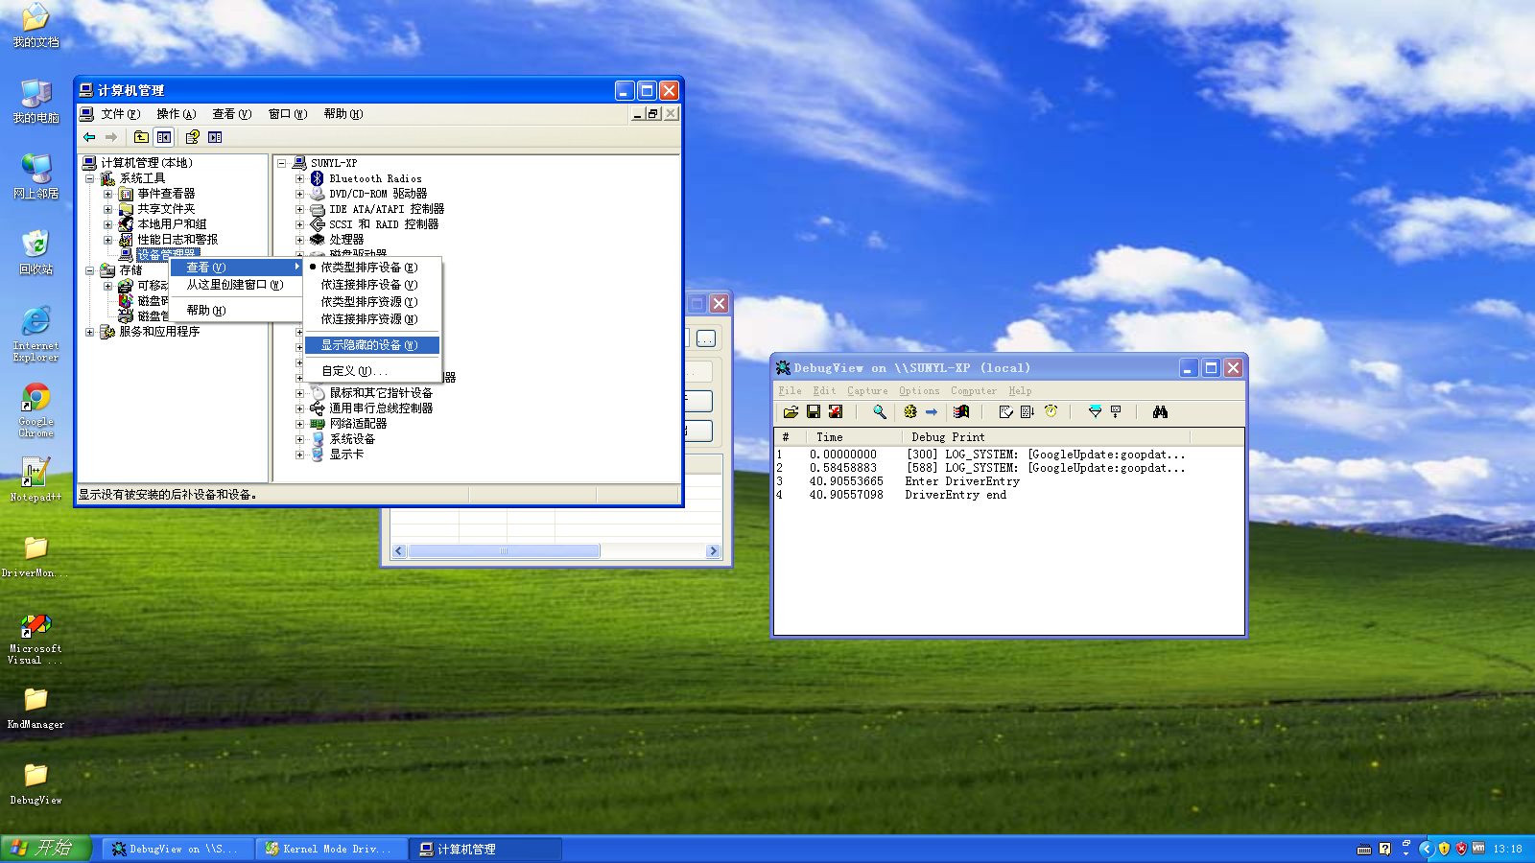Toggle the Autoscroll list icon in DebugView
Screen dimensions: 1535x863
(x=1027, y=411)
